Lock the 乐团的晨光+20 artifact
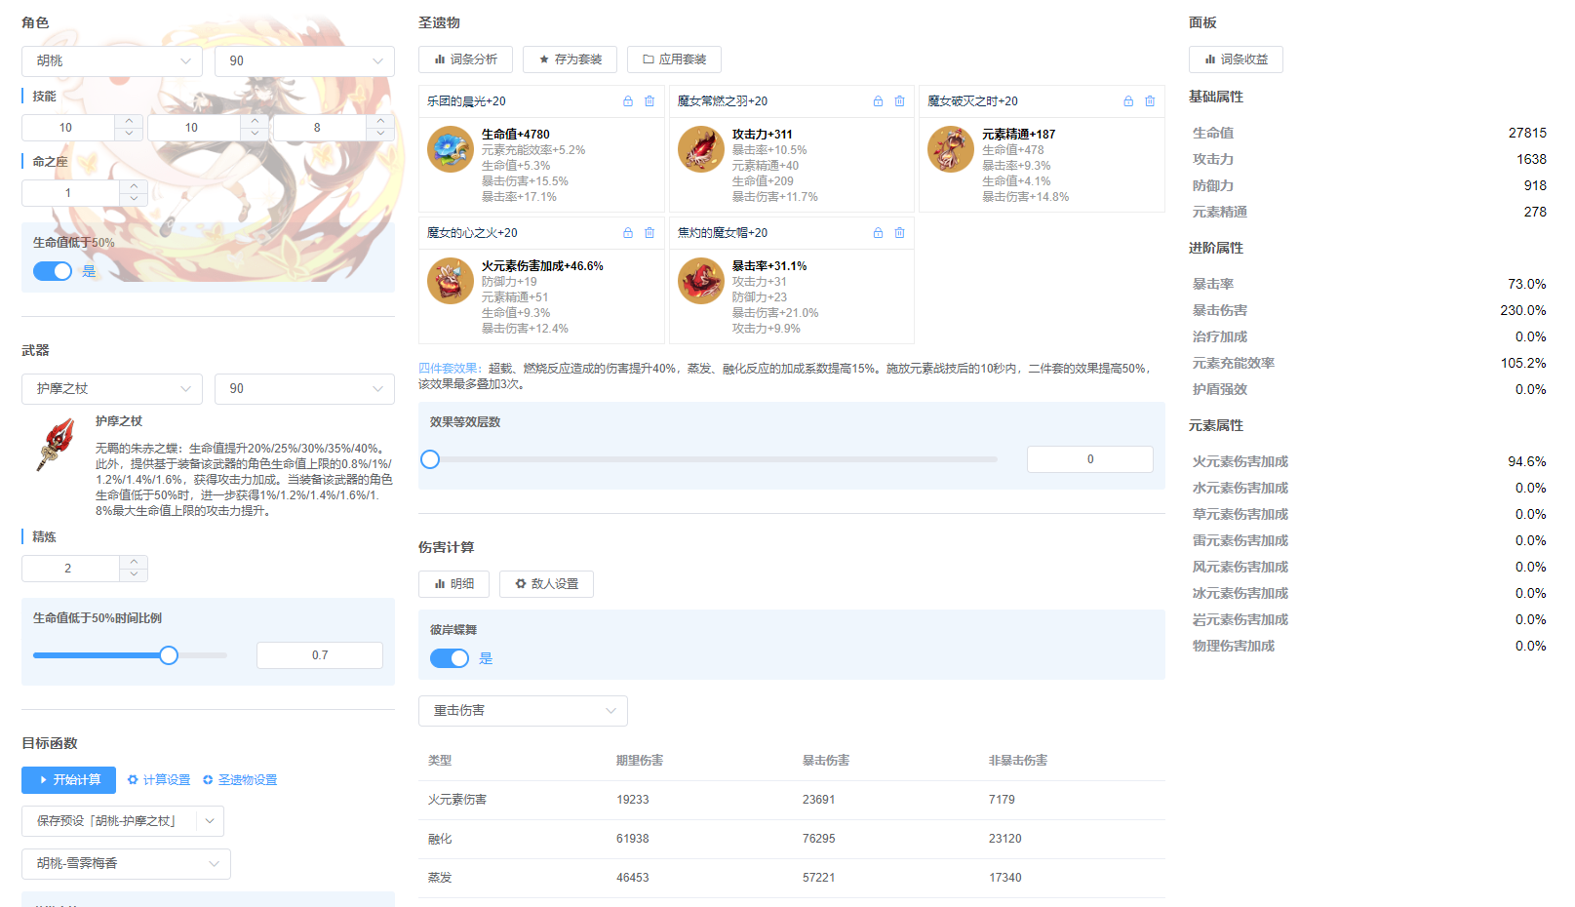 click(x=628, y=100)
